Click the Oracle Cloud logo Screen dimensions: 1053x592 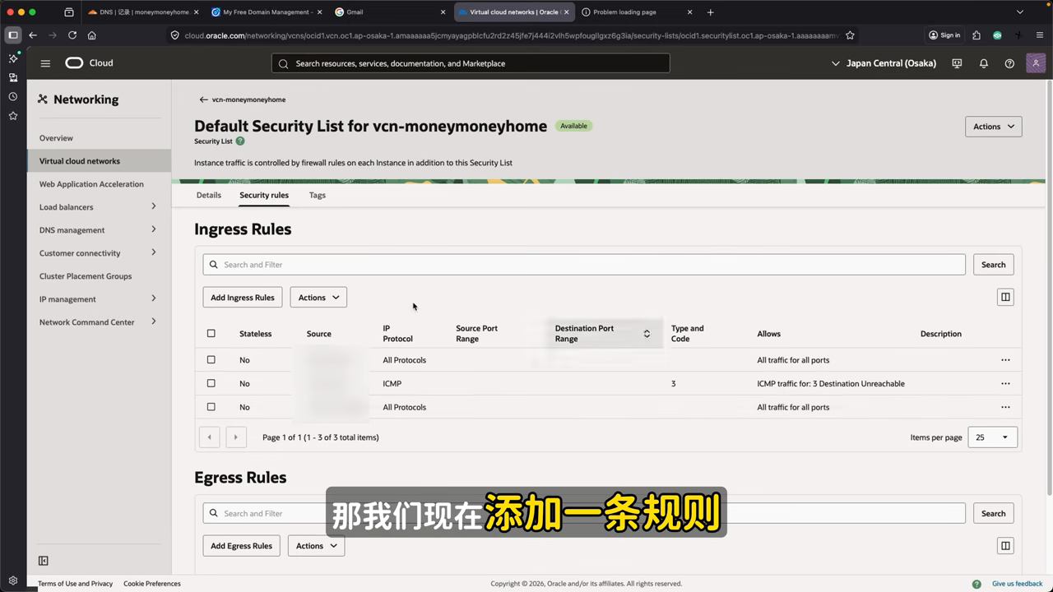pyautogui.click(x=90, y=63)
